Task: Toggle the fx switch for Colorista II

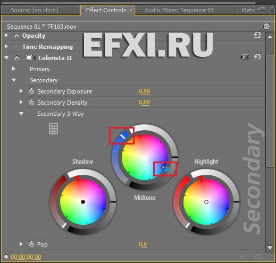Action: click(17, 58)
